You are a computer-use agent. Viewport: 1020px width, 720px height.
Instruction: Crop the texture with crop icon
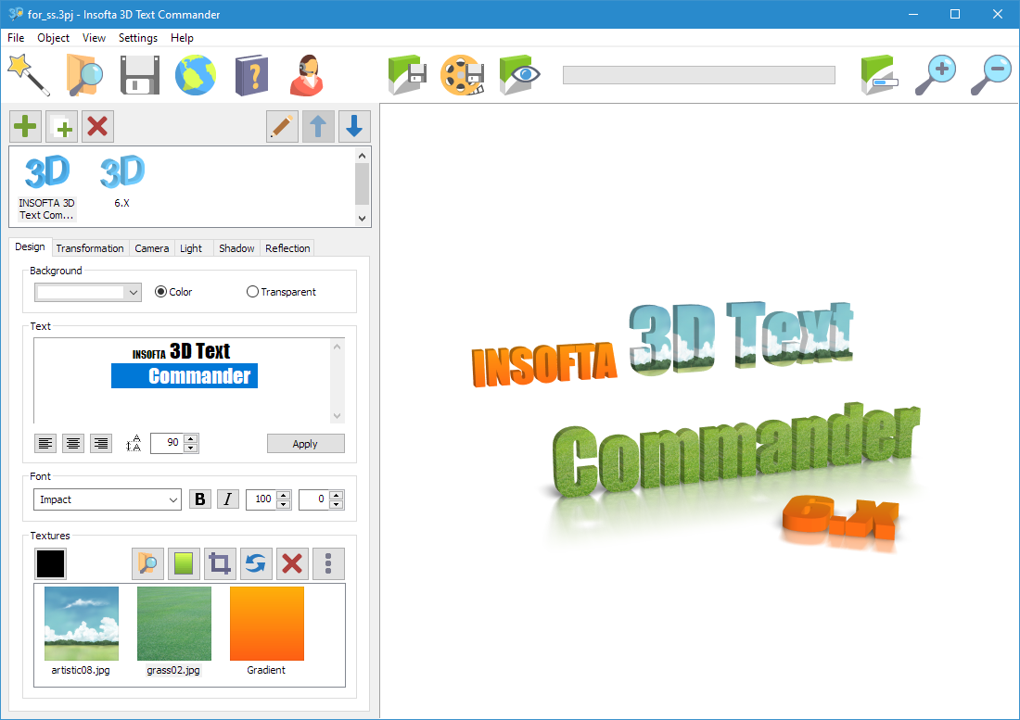pos(220,563)
